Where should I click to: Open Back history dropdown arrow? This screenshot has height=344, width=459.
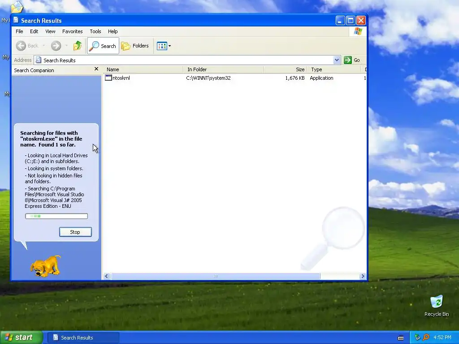pyautogui.click(x=44, y=46)
